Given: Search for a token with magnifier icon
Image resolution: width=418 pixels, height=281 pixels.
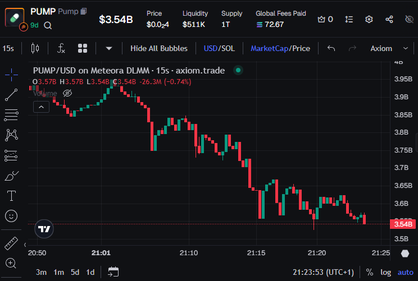Looking at the screenshot, I should 48,26.
